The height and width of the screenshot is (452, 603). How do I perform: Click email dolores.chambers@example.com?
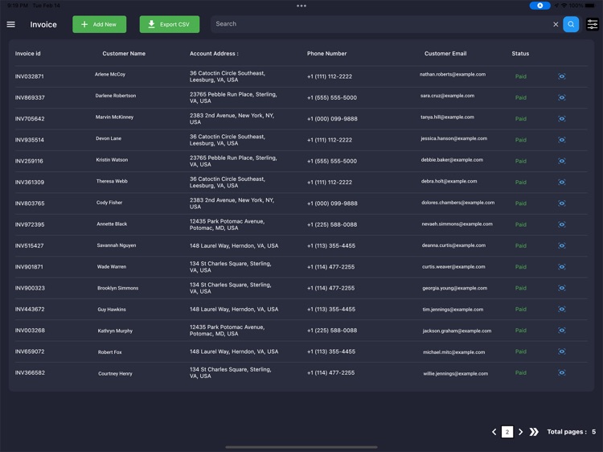point(457,203)
